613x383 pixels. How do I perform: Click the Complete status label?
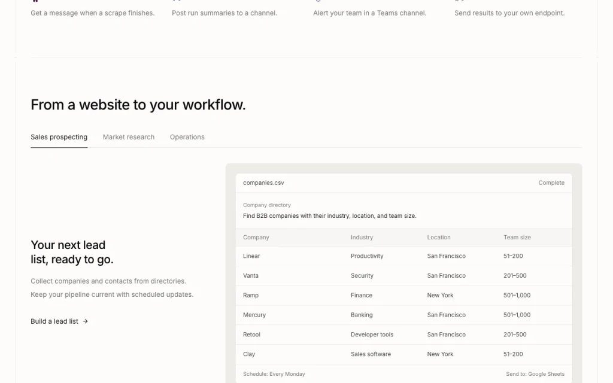551,183
